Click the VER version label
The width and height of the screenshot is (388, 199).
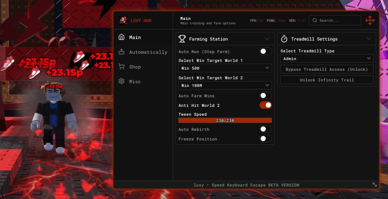(x=293, y=21)
